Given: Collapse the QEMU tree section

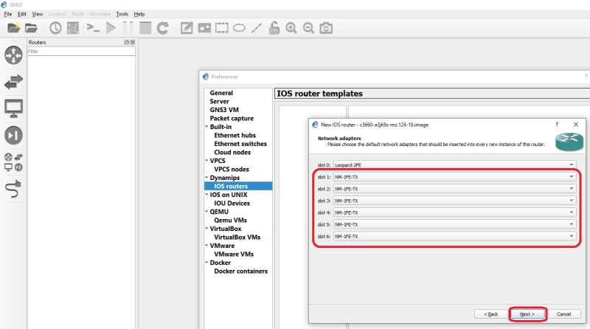Looking at the screenshot, I should 206,212.
